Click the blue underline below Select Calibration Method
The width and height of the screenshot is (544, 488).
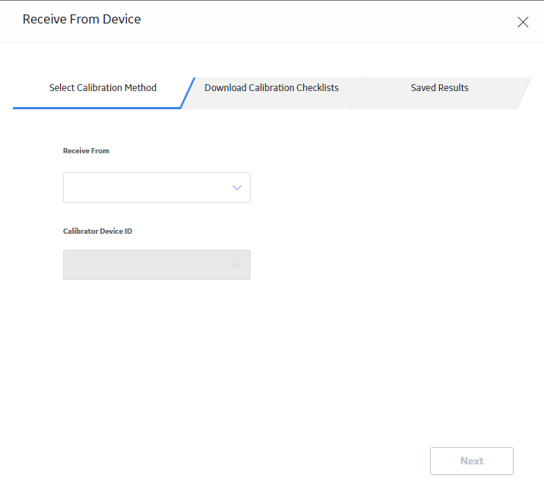click(x=96, y=108)
